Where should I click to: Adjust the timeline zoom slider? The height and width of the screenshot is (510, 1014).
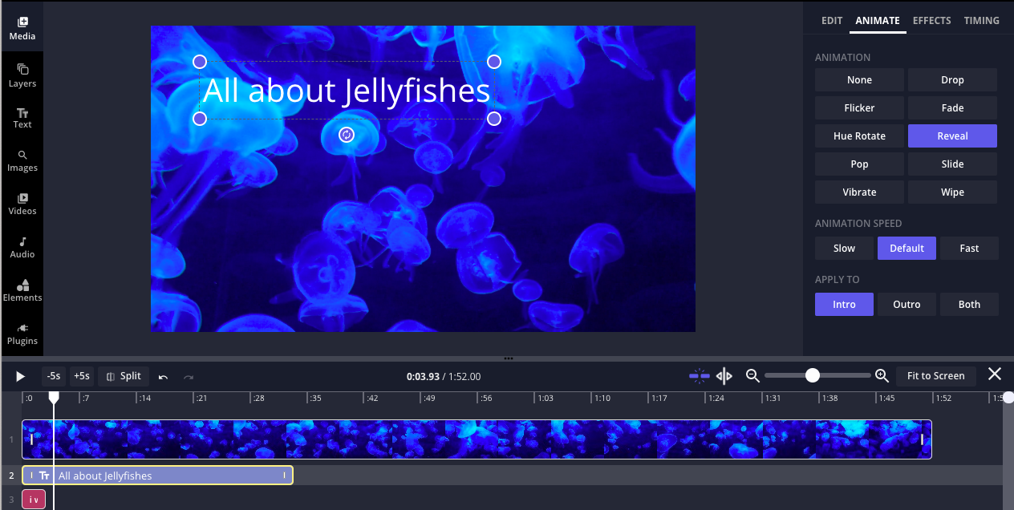[x=814, y=374]
